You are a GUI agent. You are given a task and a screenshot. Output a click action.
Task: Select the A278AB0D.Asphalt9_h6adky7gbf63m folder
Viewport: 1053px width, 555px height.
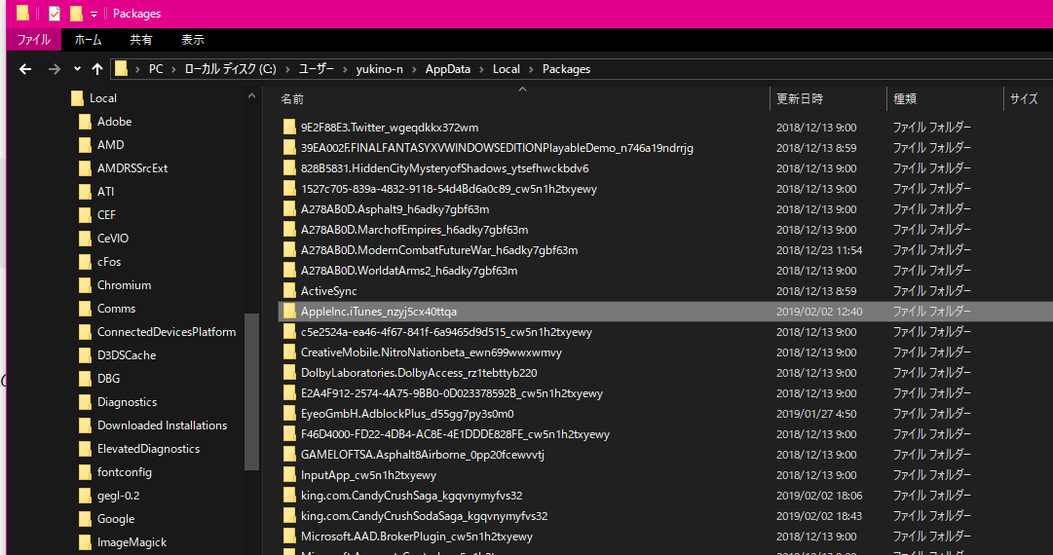pos(395,209)
